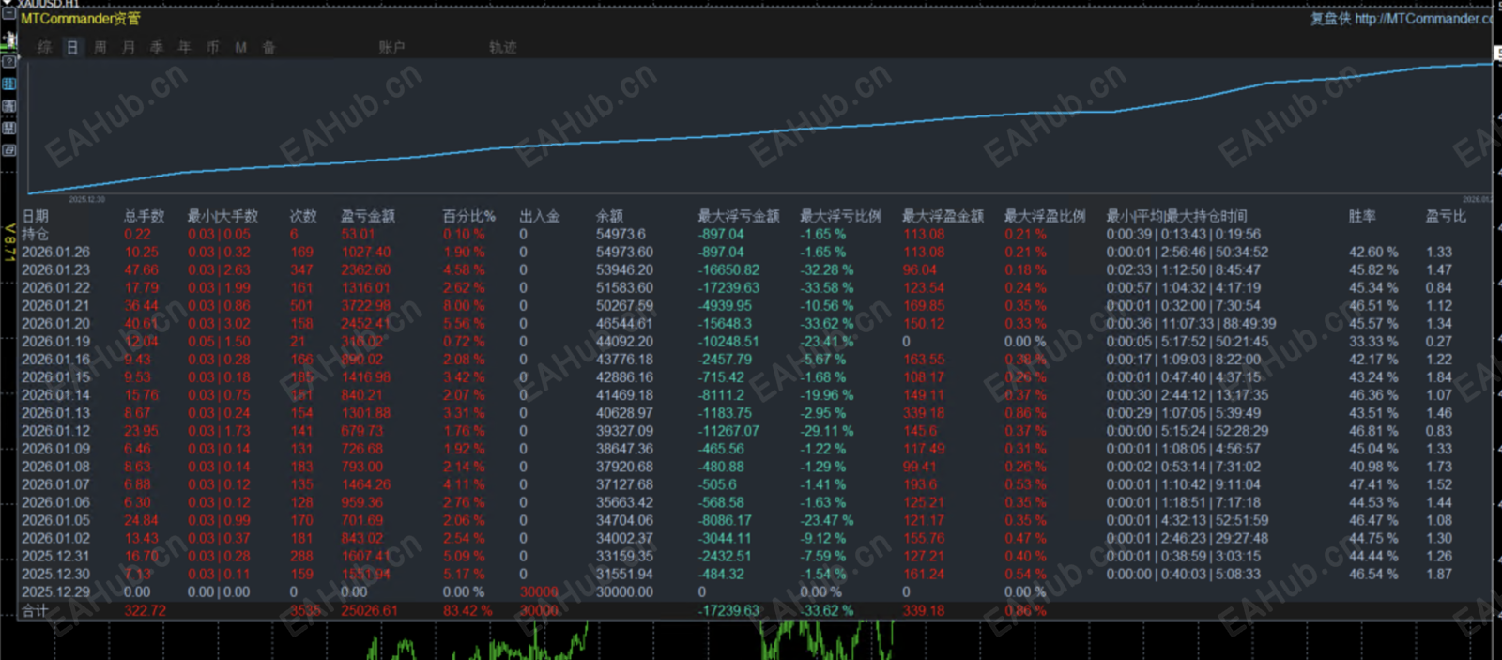Click the 47.41 % win rate value

click(1373, 484)
